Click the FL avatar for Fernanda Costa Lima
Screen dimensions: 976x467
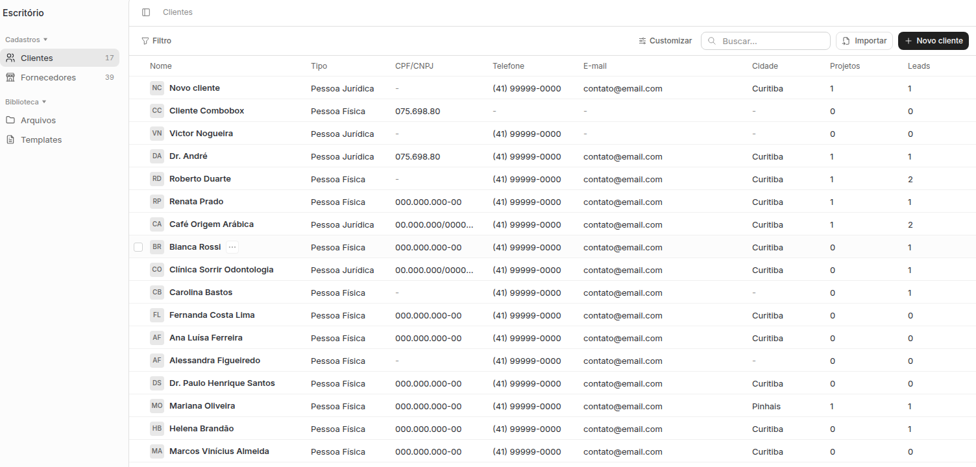[157, 315]
